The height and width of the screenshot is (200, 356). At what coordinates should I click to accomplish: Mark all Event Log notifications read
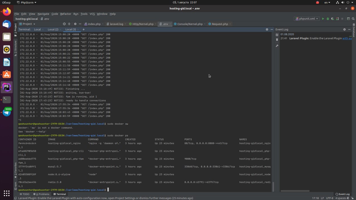tap(277, 35)
